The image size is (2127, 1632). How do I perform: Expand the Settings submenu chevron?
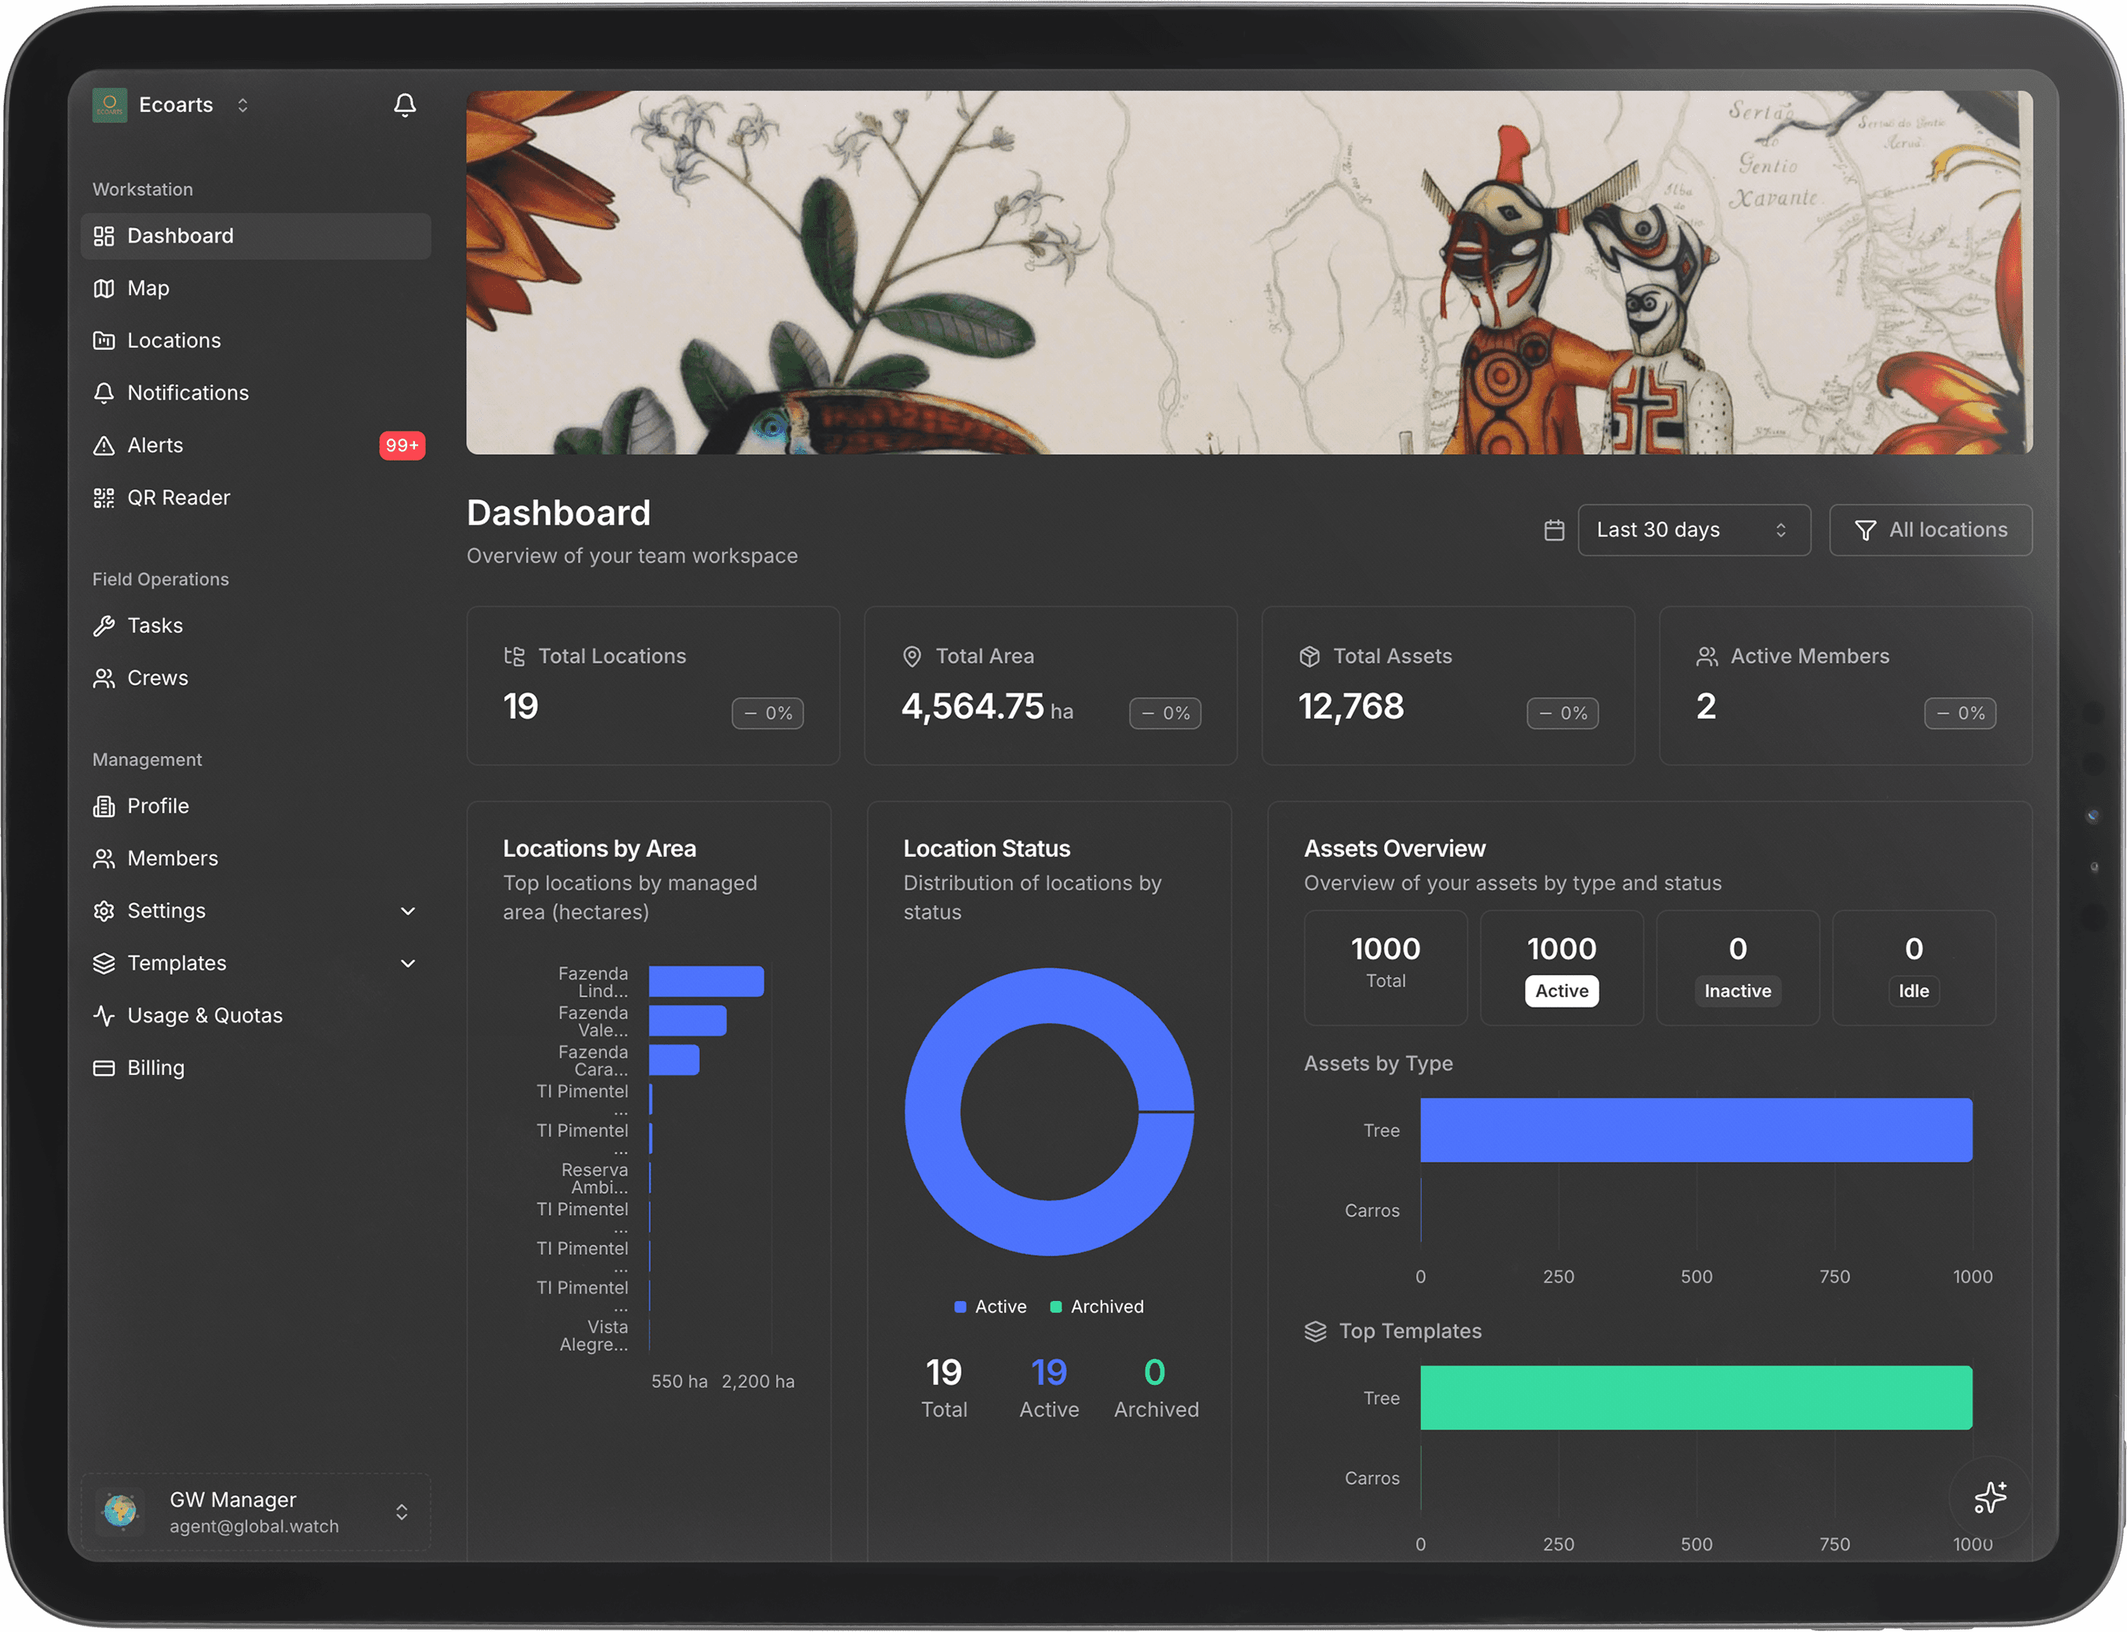click(408, 913)
